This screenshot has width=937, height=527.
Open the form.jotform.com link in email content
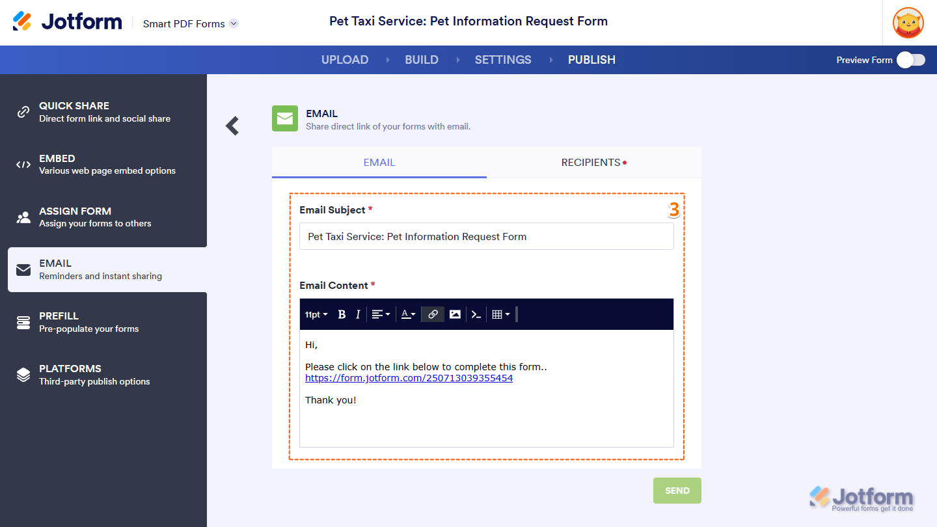click(409, 378)
